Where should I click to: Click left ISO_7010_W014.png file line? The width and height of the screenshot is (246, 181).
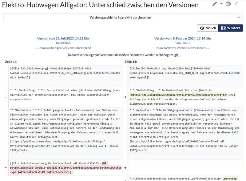click(x=65, y=73)
